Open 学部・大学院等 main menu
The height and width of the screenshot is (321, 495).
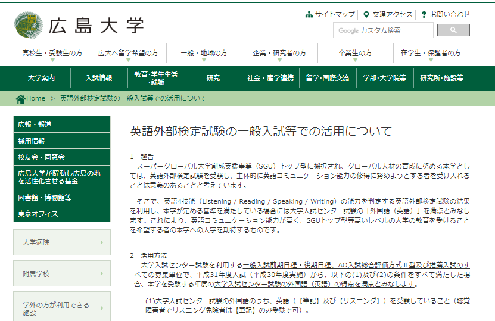[x=385, y=78]
